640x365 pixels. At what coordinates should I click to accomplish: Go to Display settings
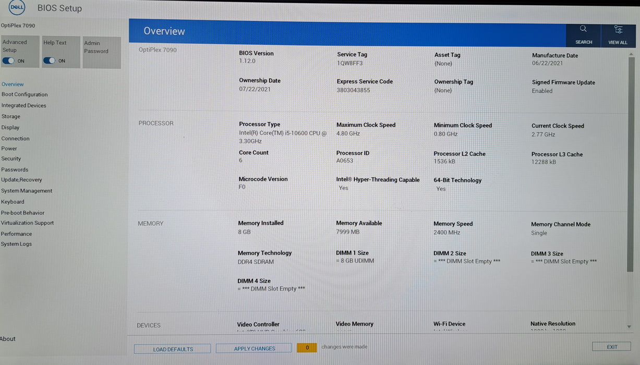(10, 127)
